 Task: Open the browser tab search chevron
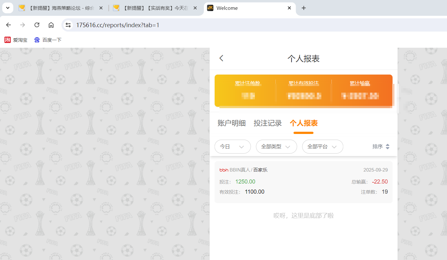[8, 8]
